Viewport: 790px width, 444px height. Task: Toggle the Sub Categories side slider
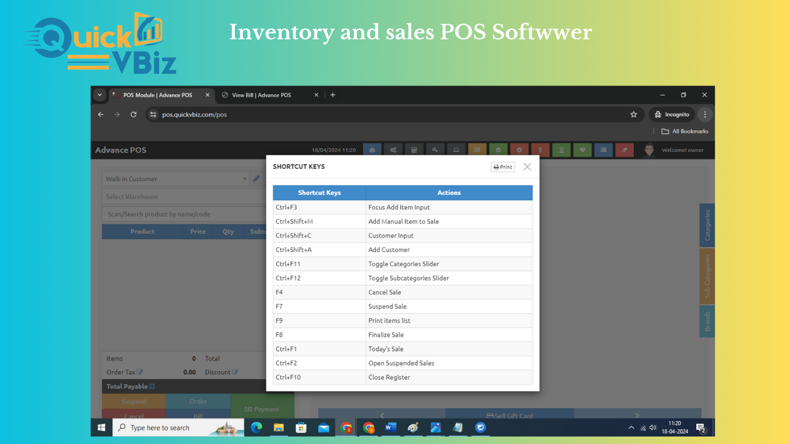[x=707, y=276]
